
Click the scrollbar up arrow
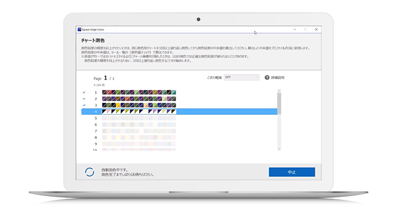pyautogui.click(x=279, y=91)
